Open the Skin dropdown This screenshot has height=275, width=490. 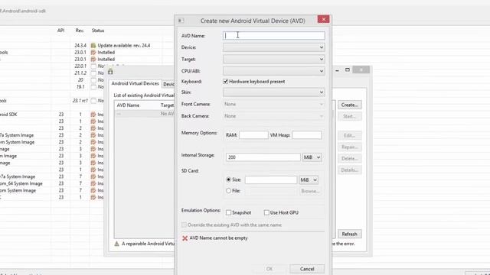click(x=274, y=92)
